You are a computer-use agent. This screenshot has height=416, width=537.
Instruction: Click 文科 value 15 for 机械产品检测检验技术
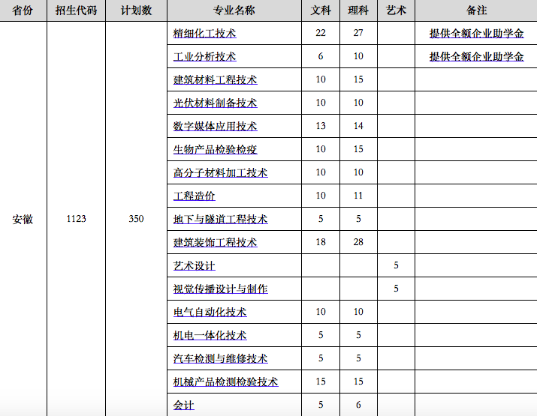point(321,382)
